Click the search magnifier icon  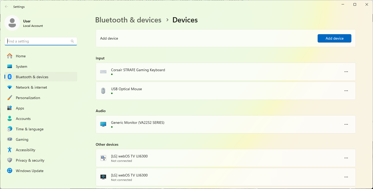(72, 41)
